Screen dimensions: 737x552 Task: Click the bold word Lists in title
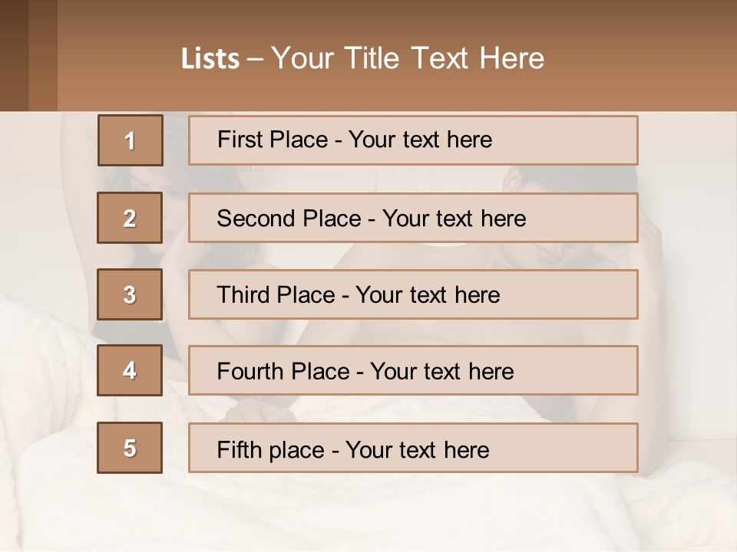click(210, 59)
